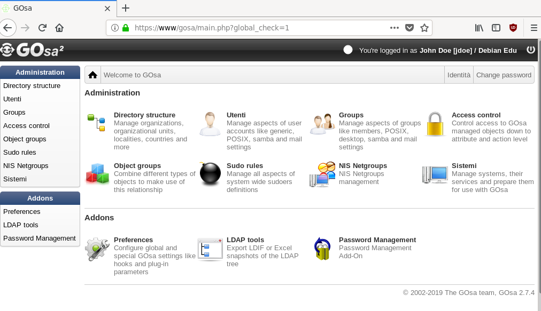Open the LDAP tools tree icon

210,249
